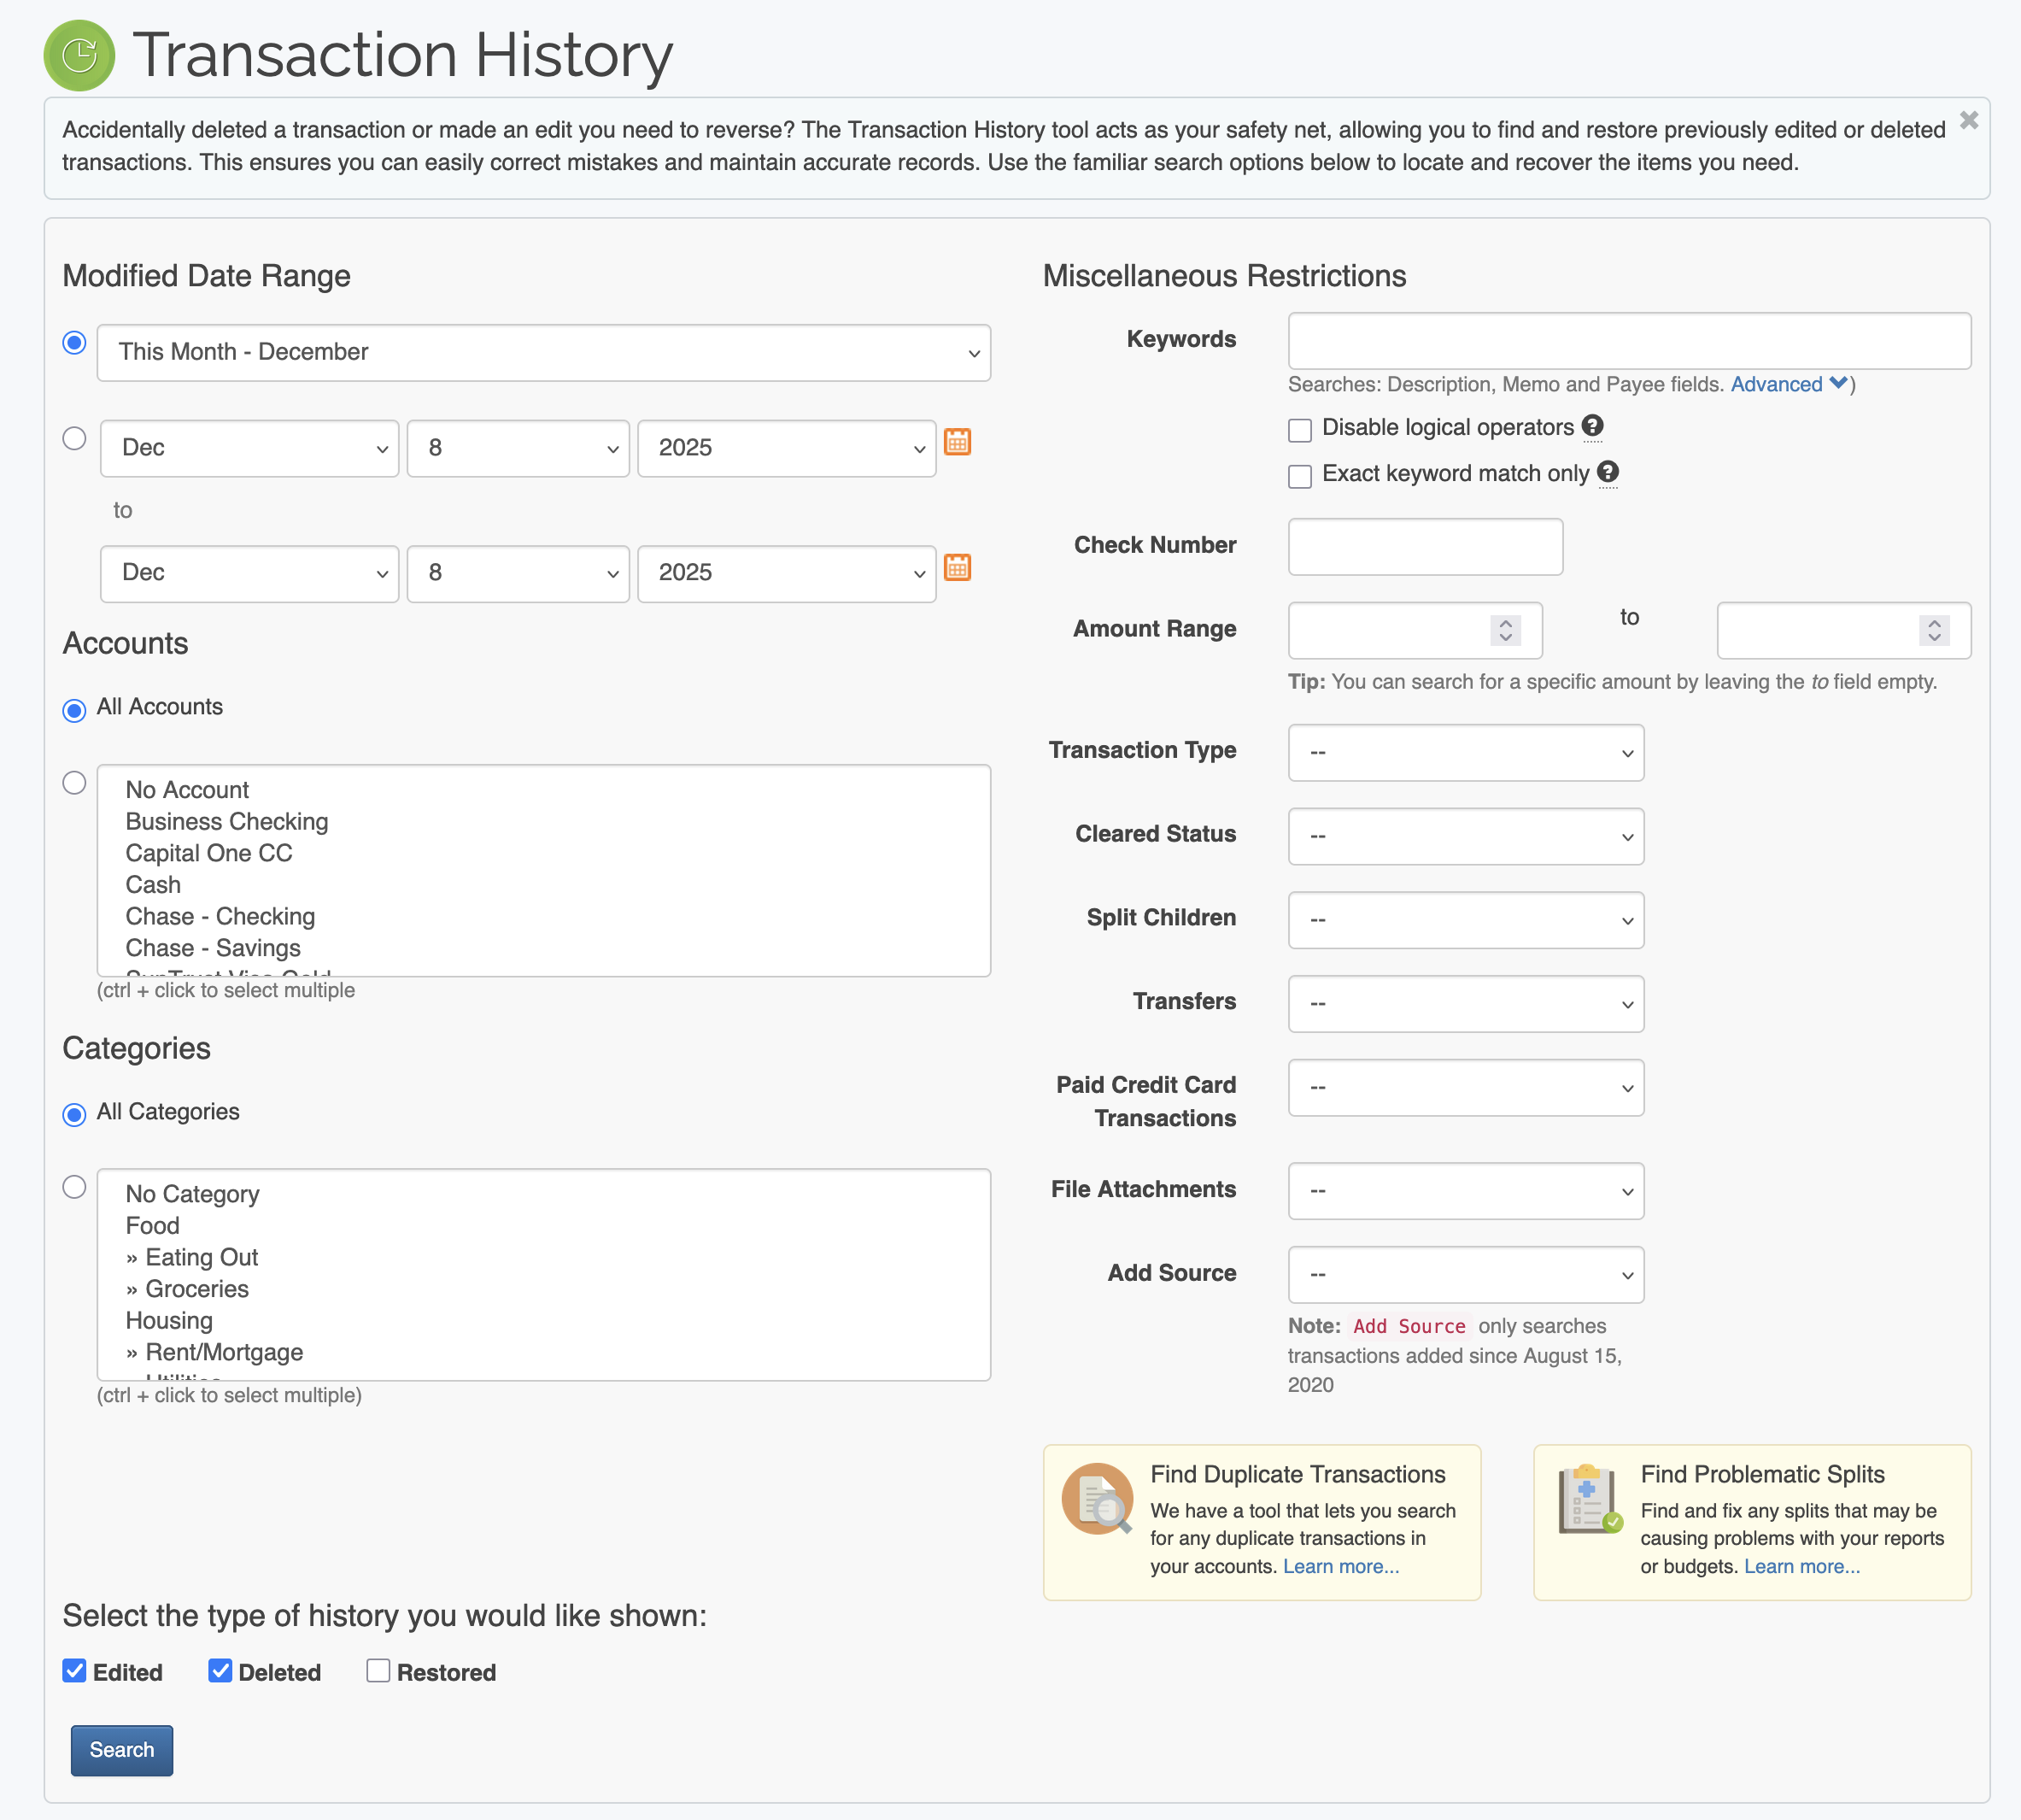This screenshot has height=1820, width=2021.
Task: Open the Transaction Type dropdown
Action: point(1464,752)
